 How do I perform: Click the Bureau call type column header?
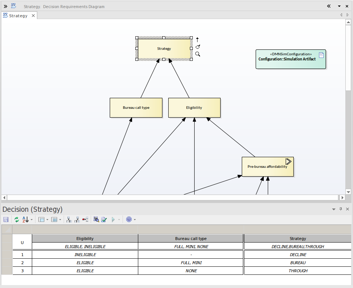191,239
